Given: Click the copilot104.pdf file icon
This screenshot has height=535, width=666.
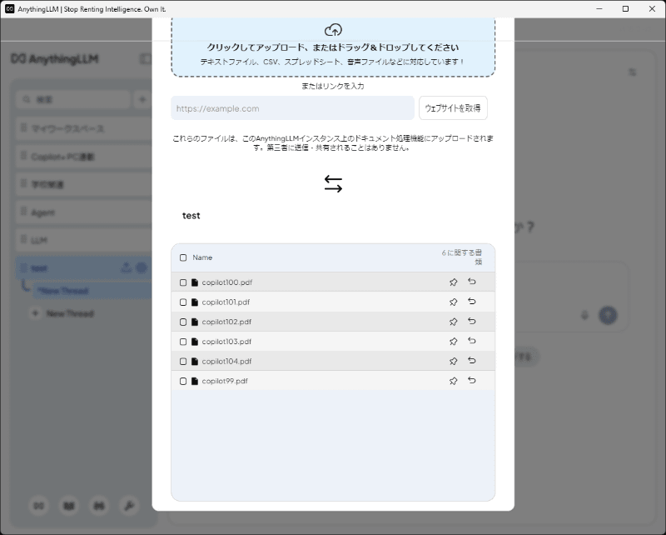Looking at the screenshot, I should pyautogui.click(x=195, y=361).
